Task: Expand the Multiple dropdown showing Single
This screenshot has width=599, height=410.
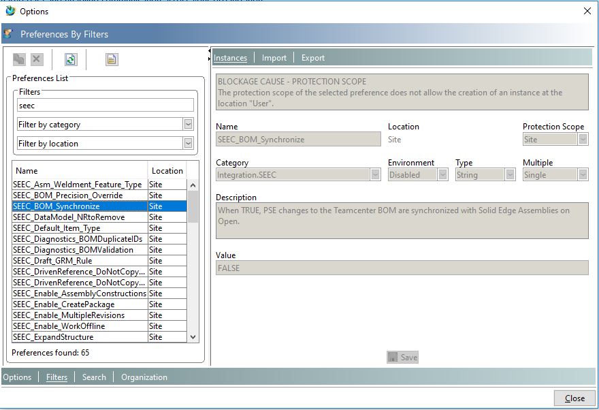Action: click(583, 174)
